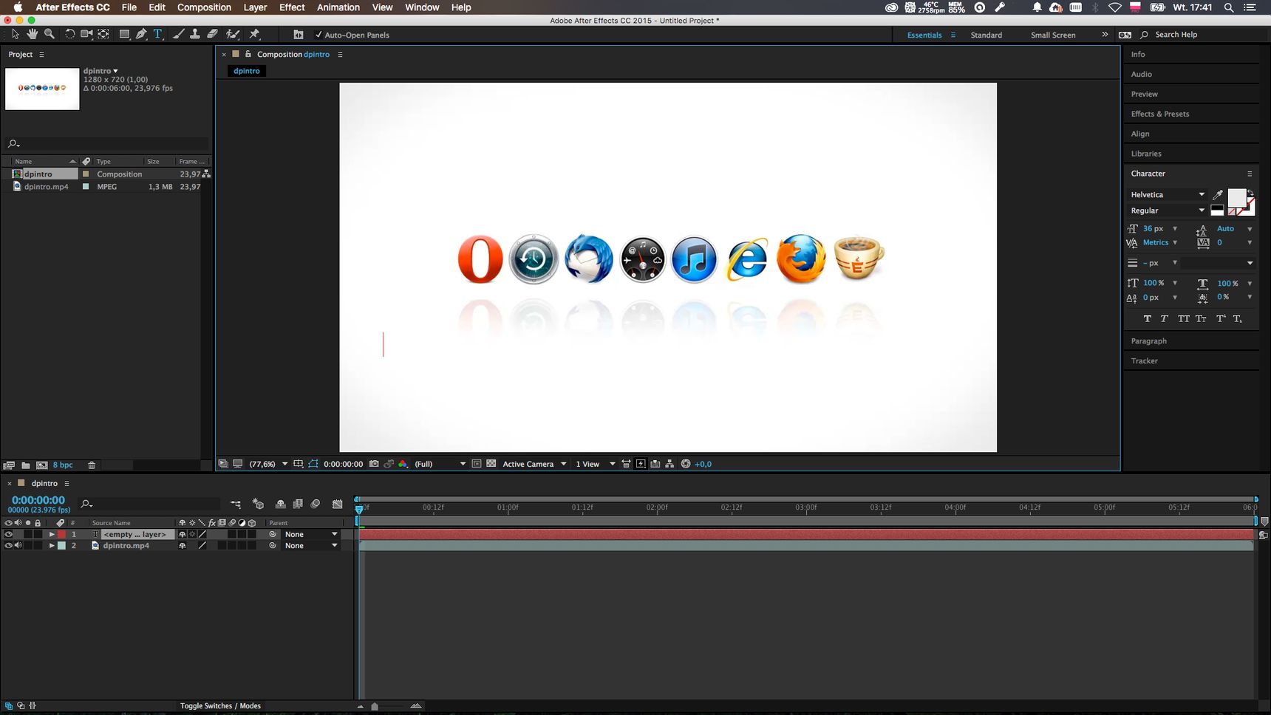Image resolution: width=1271 pixels, height=715 pixels.
Task: Open the Composition menu
Action: (x=204, y=7)
